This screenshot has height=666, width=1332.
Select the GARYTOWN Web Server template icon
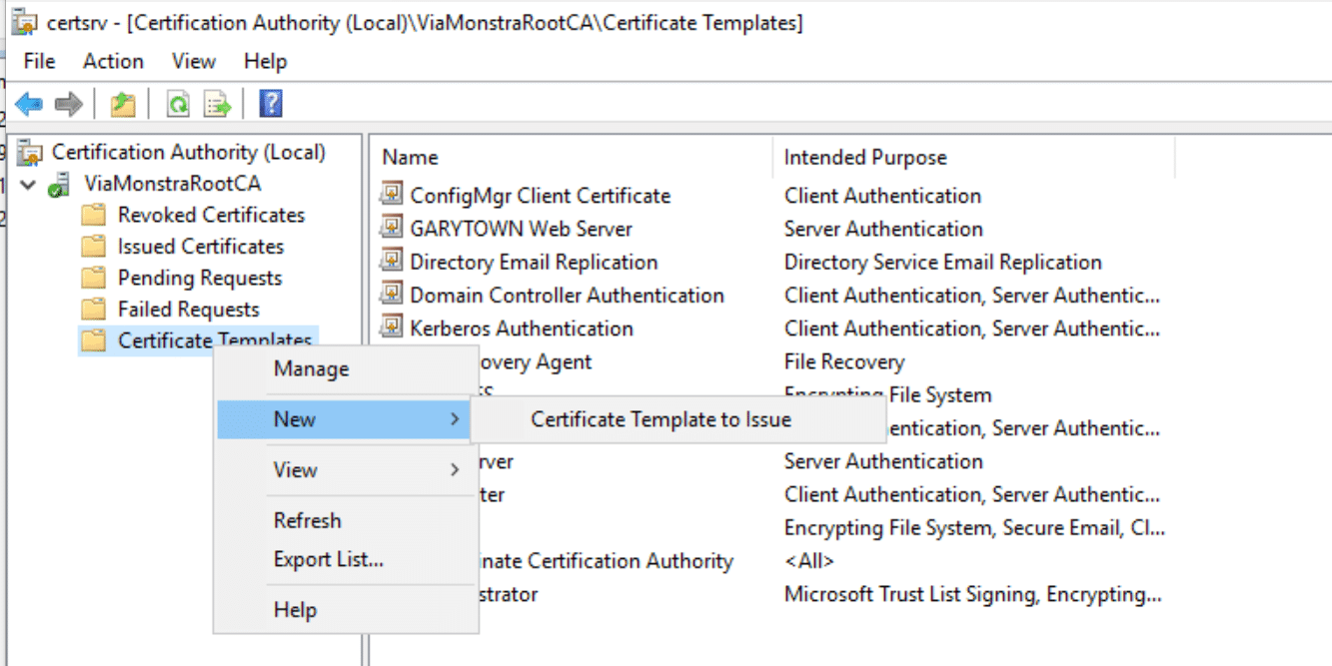(x=391, y=229)
